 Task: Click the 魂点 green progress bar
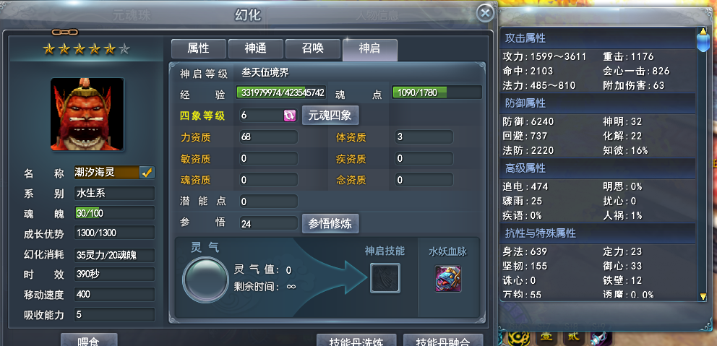pyautogui.click(x=437, y=92)
